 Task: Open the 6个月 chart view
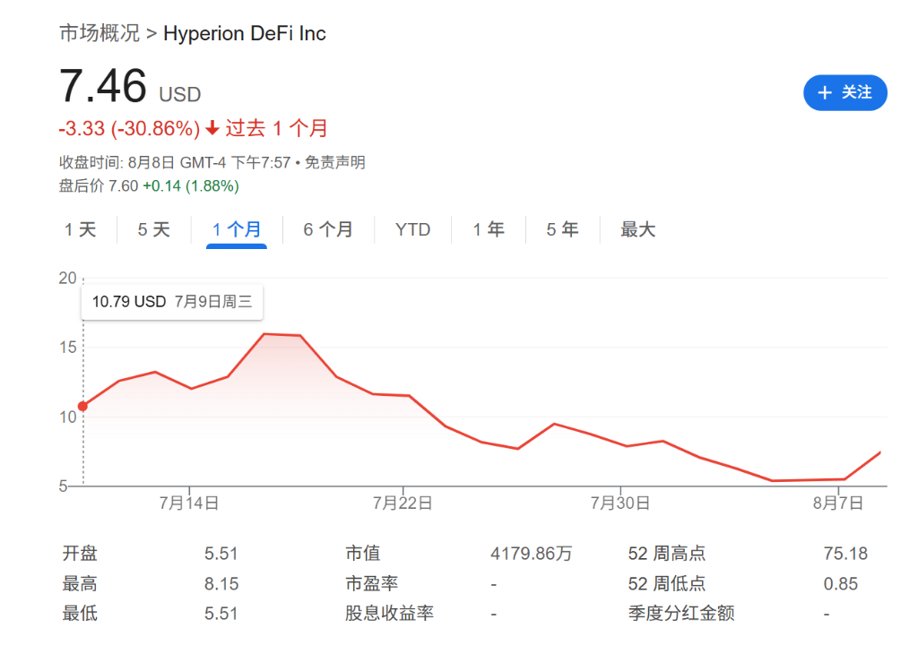tap(328, 229)
